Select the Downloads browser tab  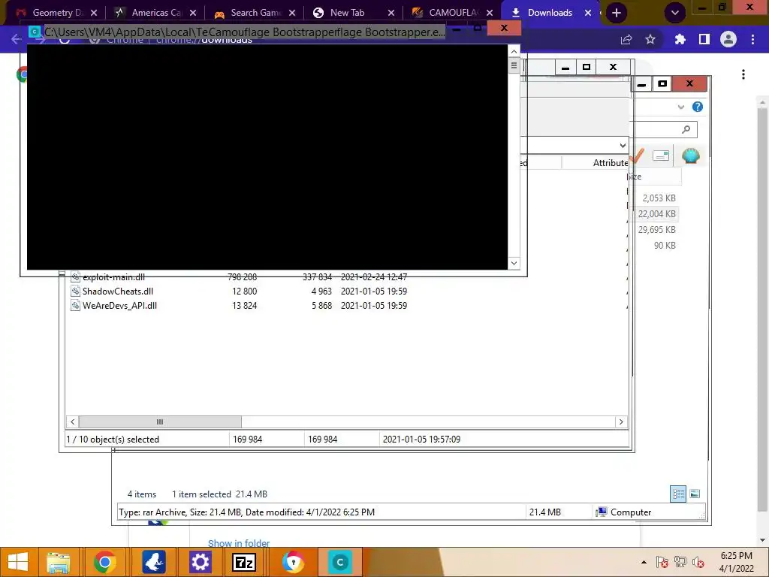click(x=549, y=13)
